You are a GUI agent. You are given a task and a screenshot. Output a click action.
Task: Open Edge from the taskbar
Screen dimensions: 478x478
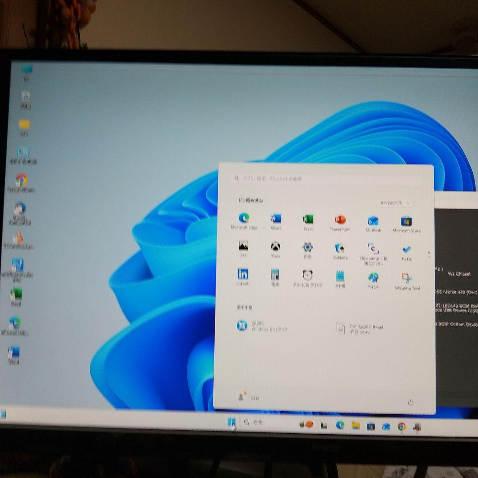point(340,425)
